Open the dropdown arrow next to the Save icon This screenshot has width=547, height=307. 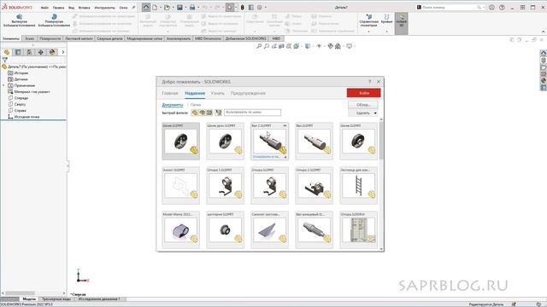(x=185, y=8)
